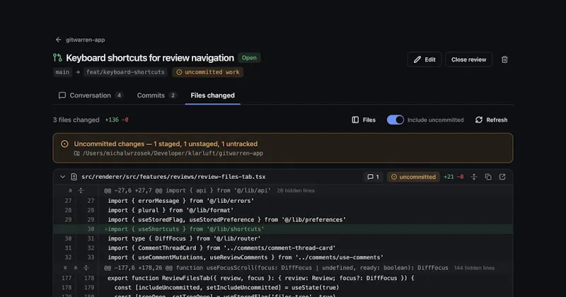Click the speech bubble icon on Conversation tab
Viewport: 566px width, 297px height.
coord(62,95)
